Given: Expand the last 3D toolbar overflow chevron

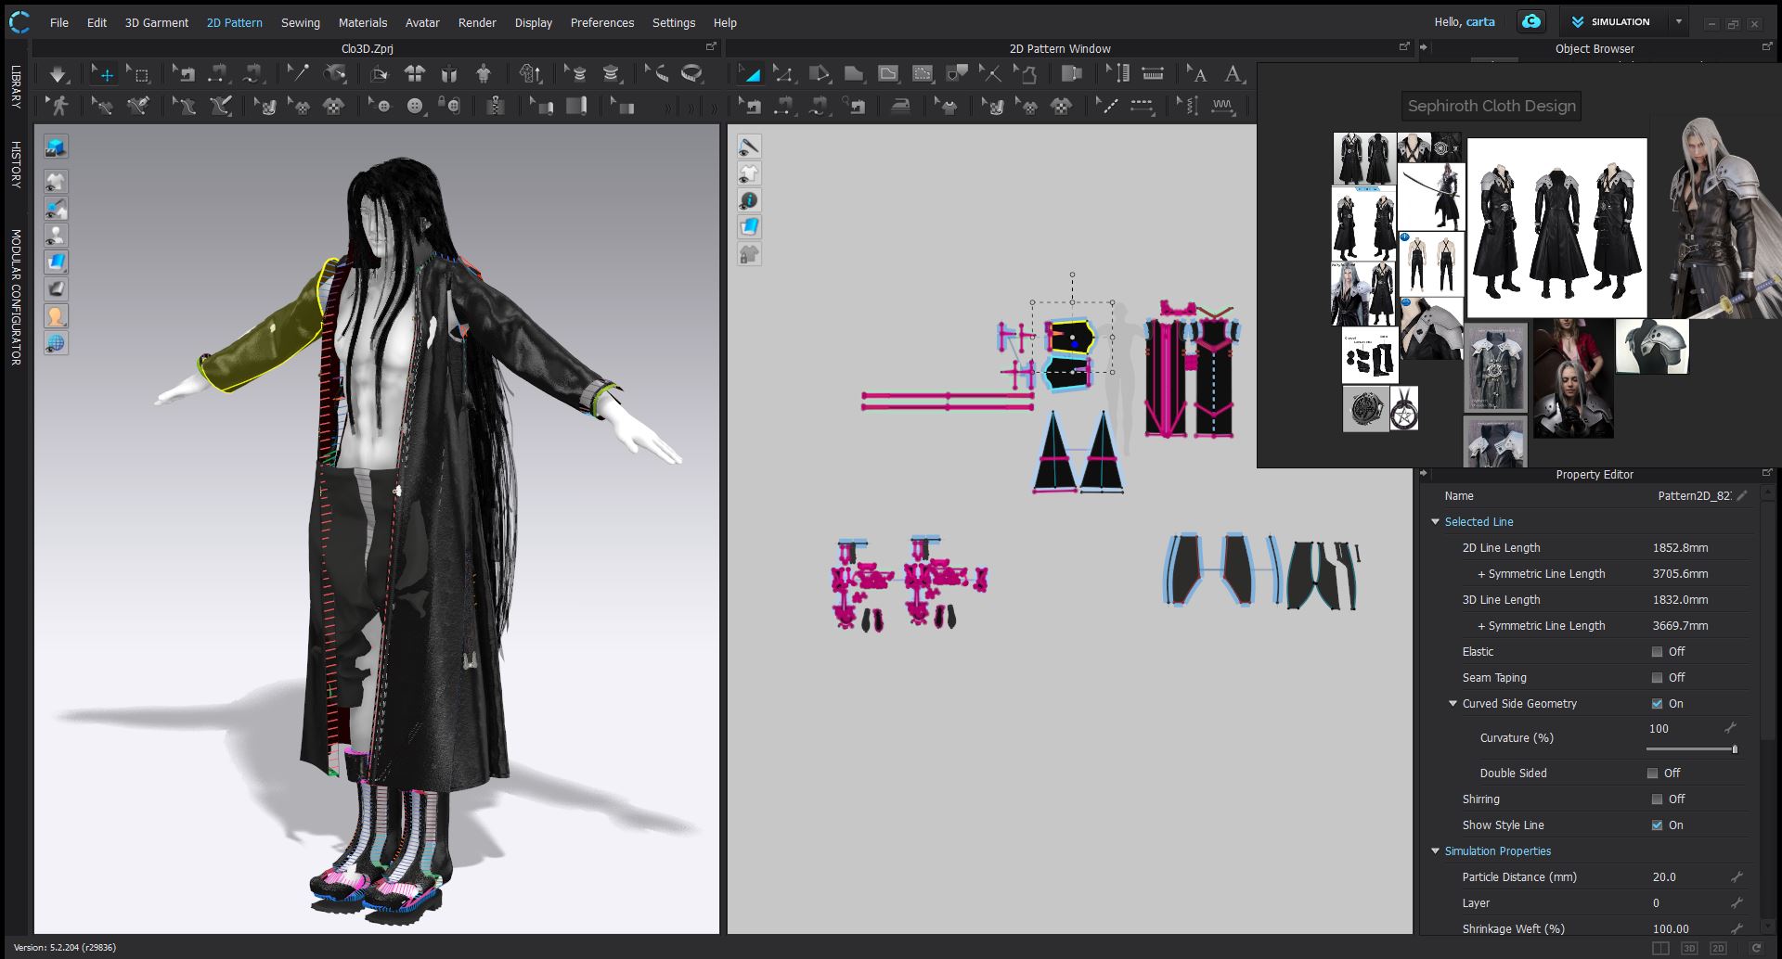Looking at the screenshot, I should [x=713, y=109].
